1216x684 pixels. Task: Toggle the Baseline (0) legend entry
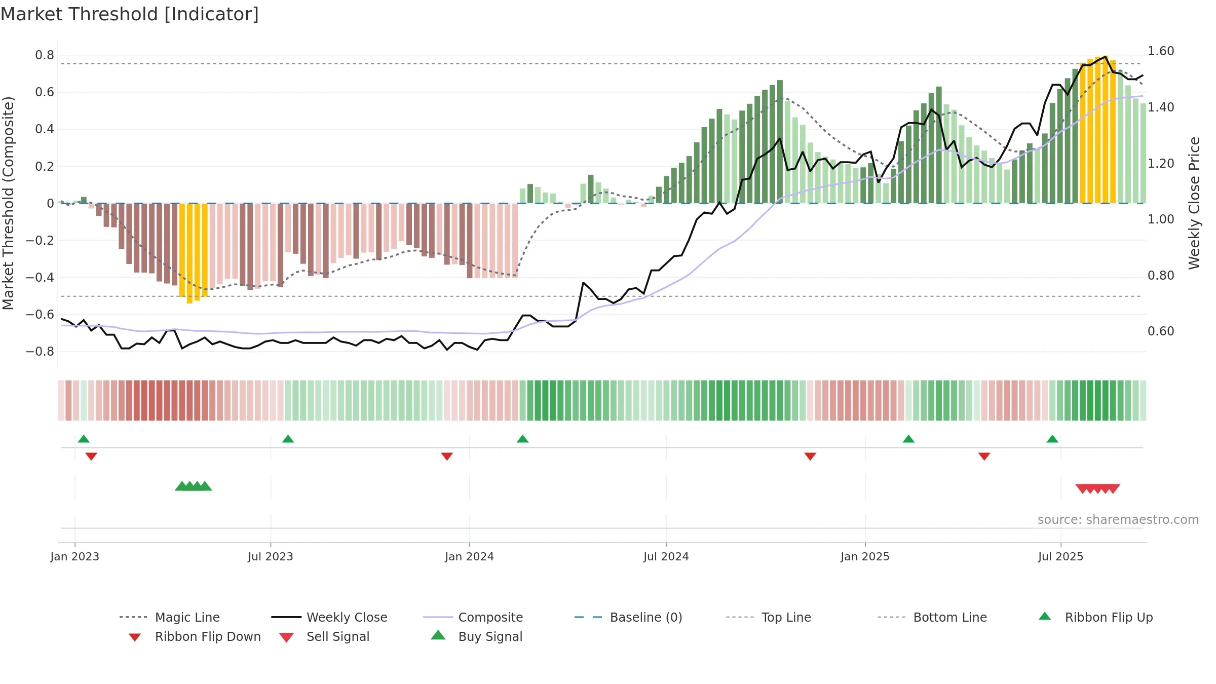coord(628,617)
